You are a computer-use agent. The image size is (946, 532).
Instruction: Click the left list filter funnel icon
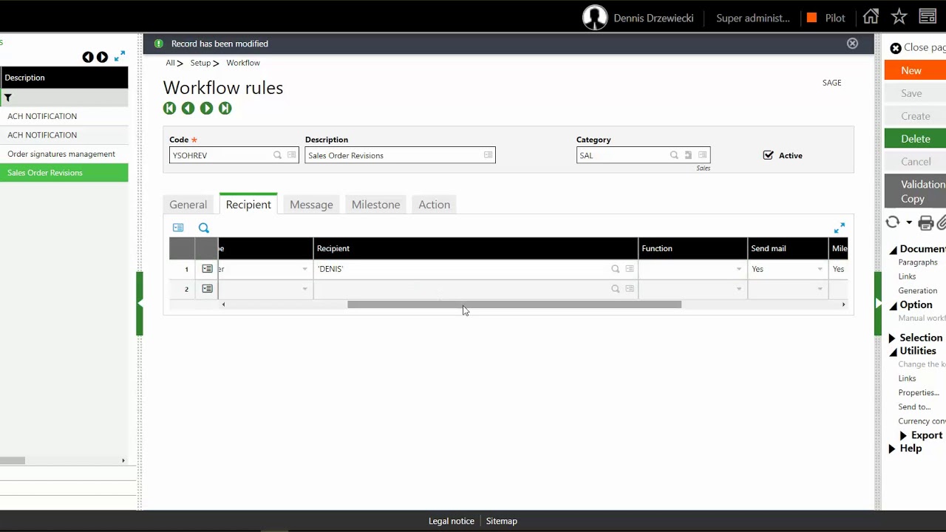click(x=8, y=98)
